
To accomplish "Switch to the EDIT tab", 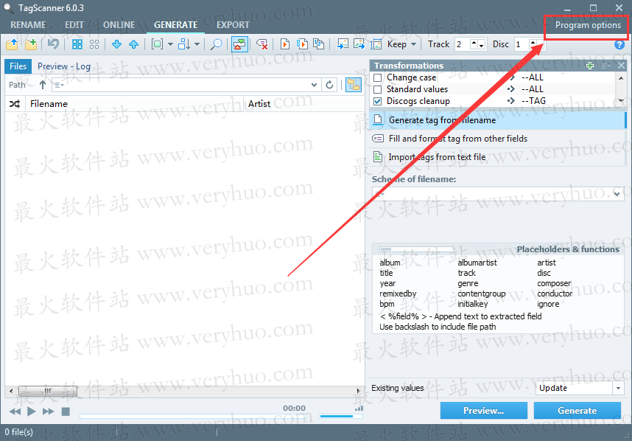I will point(74,24).
